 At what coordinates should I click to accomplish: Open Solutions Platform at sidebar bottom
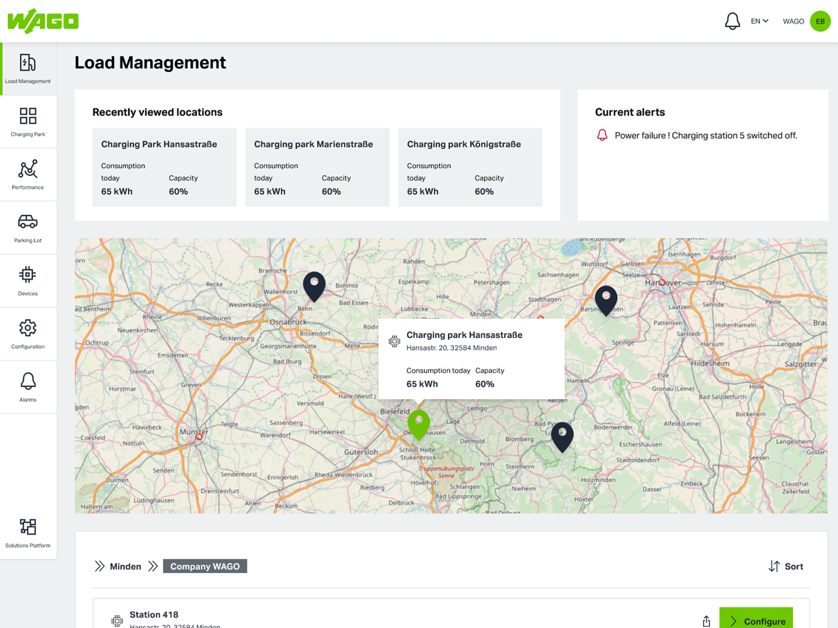tap(28, 533)
